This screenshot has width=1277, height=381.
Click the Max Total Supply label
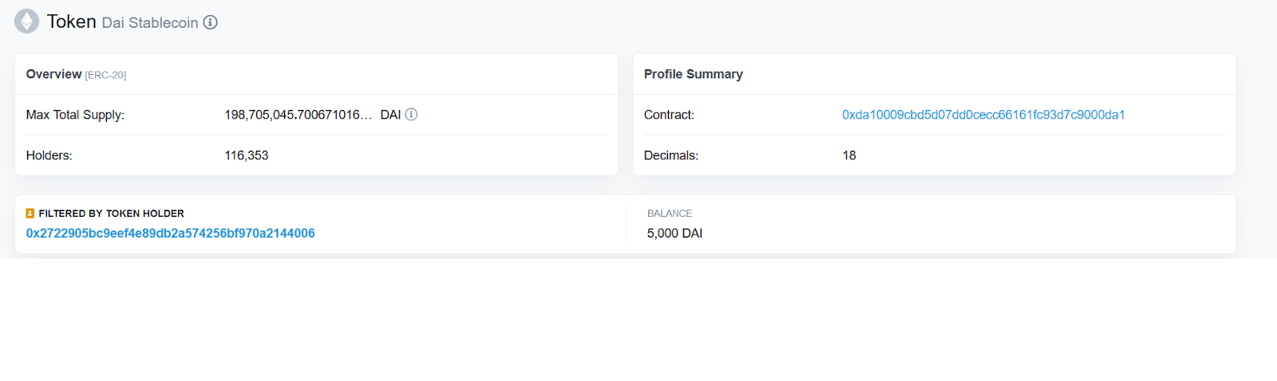(x=75, y=115)
